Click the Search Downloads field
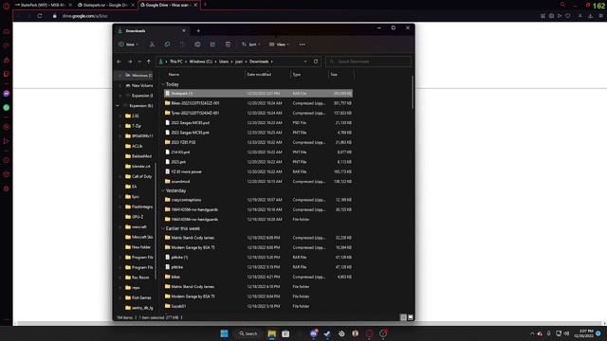Screen dimensions: 607x341 [369, 62]
